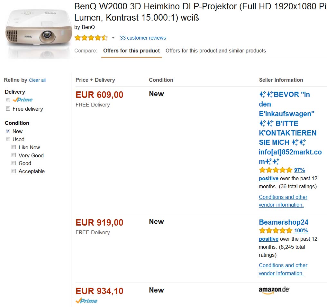Tick the Free delivery checkbox
The width and height of the screenshot is (327, 307).
[x=8, y=109]
